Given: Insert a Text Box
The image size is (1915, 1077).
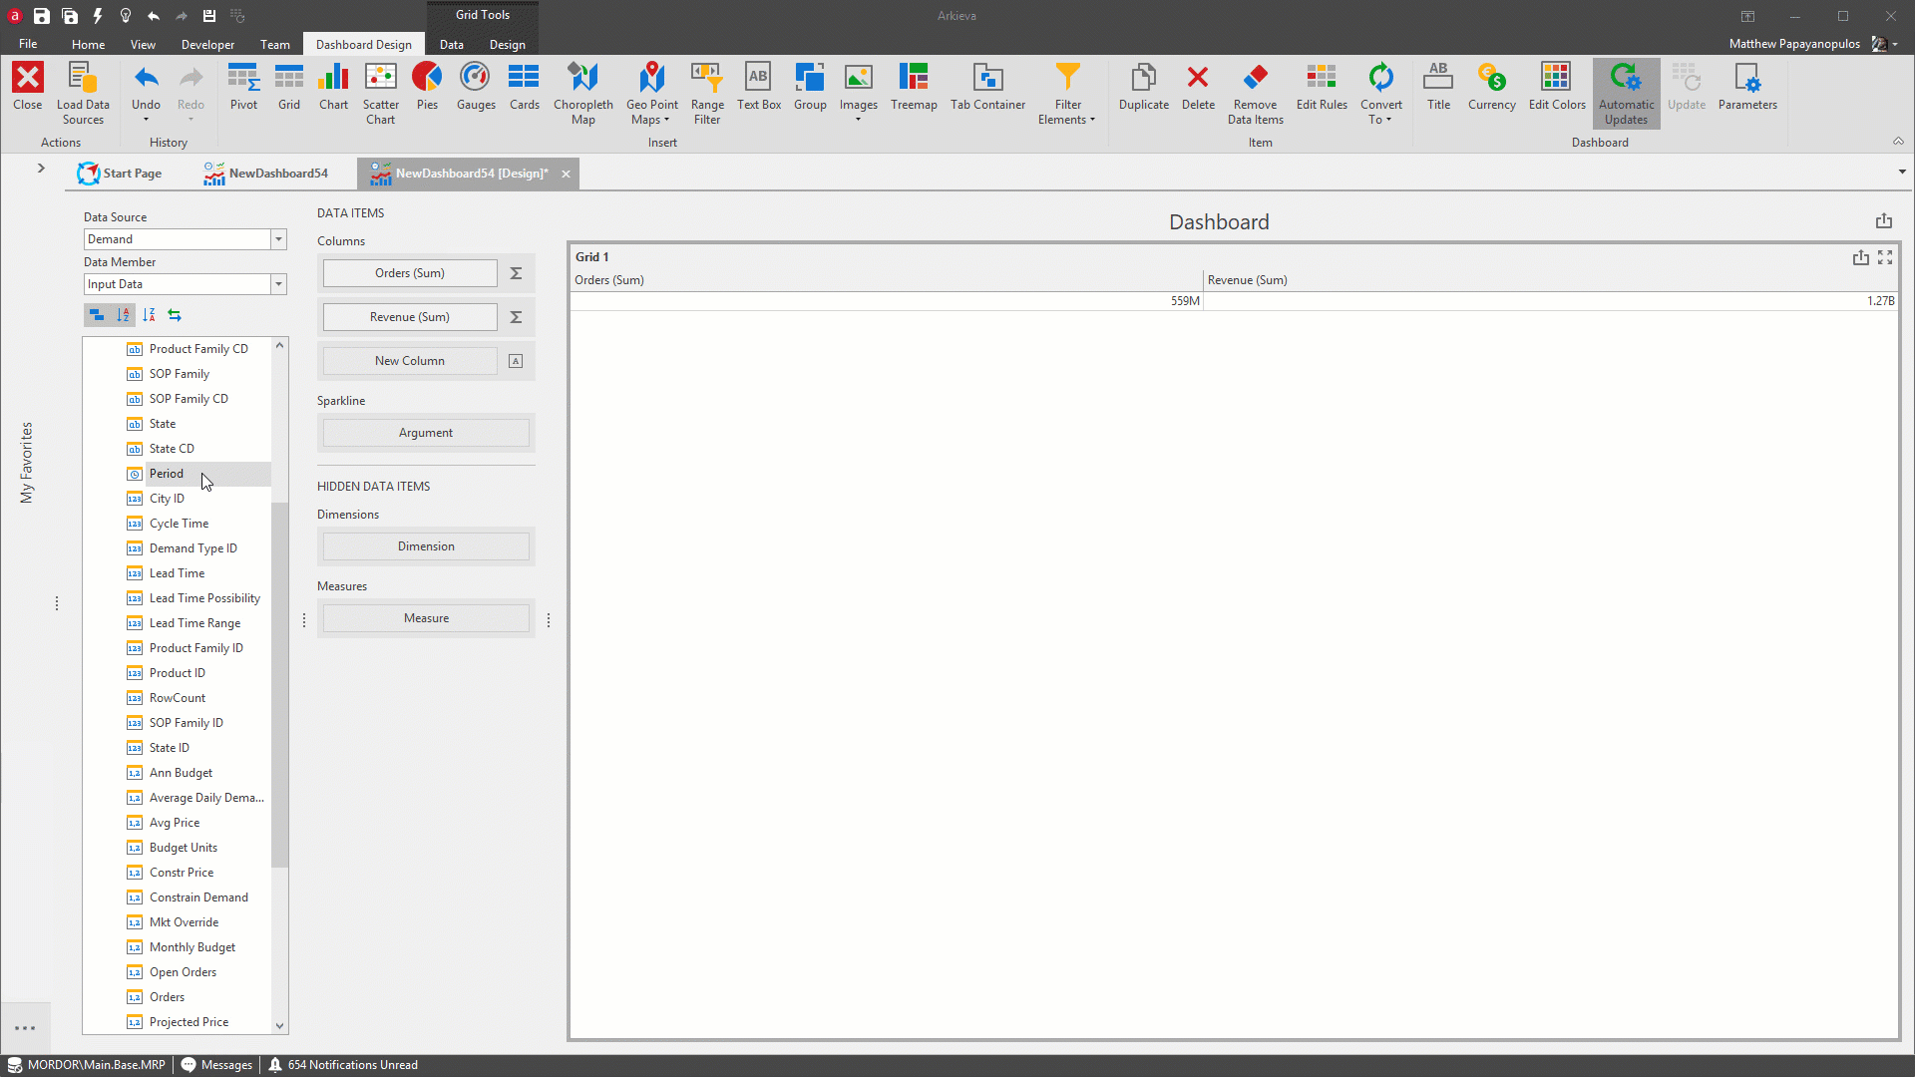Looking at the screenshot, I should [759, 87].
